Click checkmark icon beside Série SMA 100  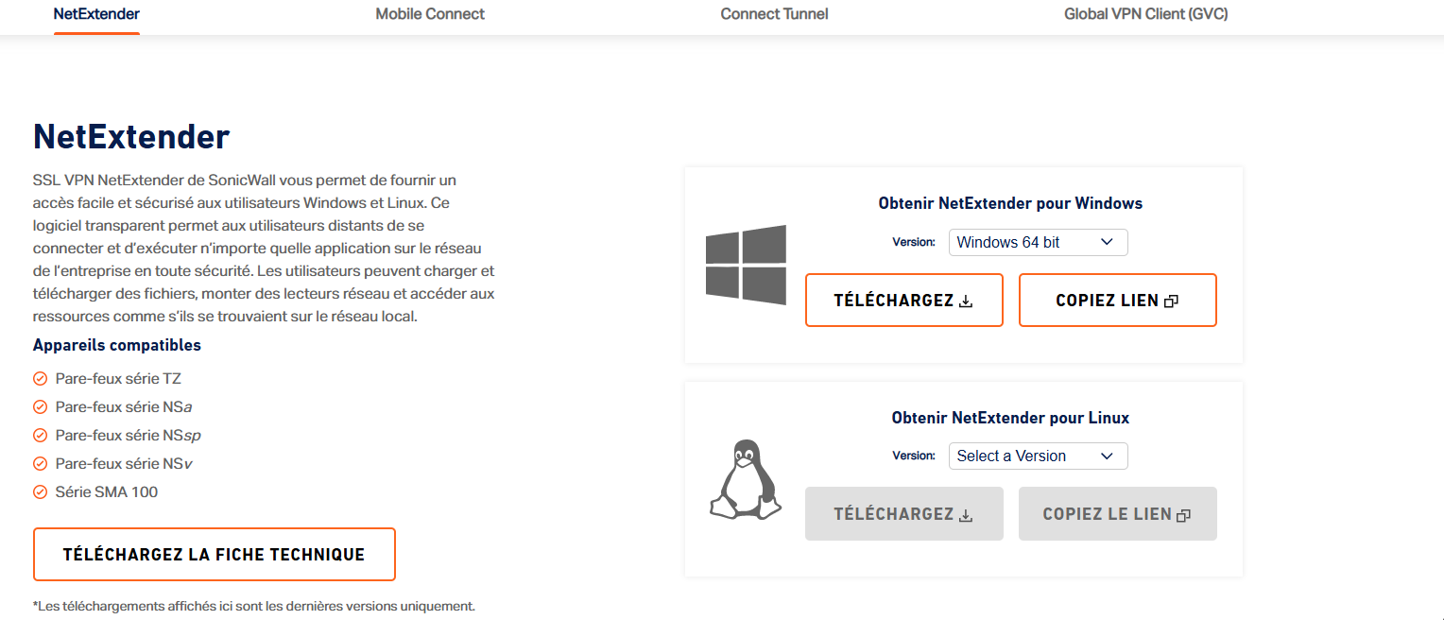point(41,492)
